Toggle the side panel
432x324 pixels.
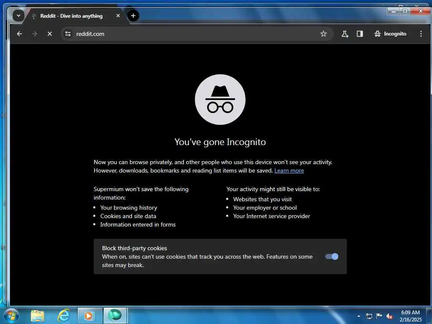pyautogui.click(x=359, y=34)
